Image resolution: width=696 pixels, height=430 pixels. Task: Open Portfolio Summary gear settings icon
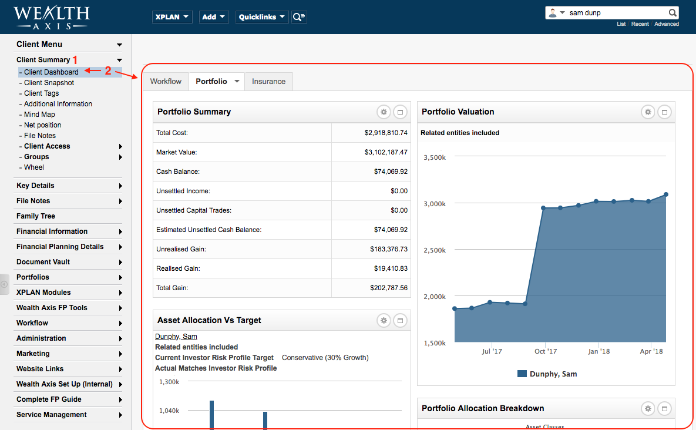(x=384, y=112)
